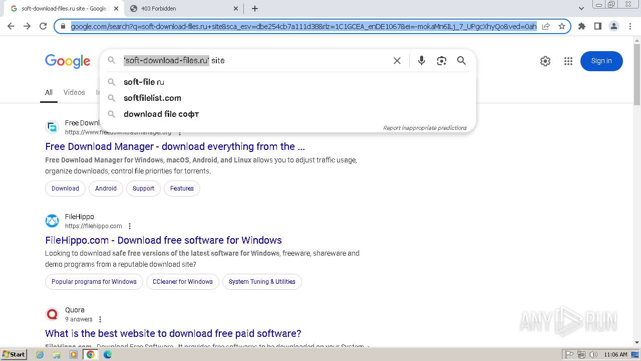Click the Quora site favicon
This screenshot has width=641, height=361.
52,314
